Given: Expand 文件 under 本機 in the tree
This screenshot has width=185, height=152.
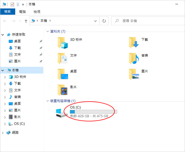Looking at the screenshot, I should 5,90.
